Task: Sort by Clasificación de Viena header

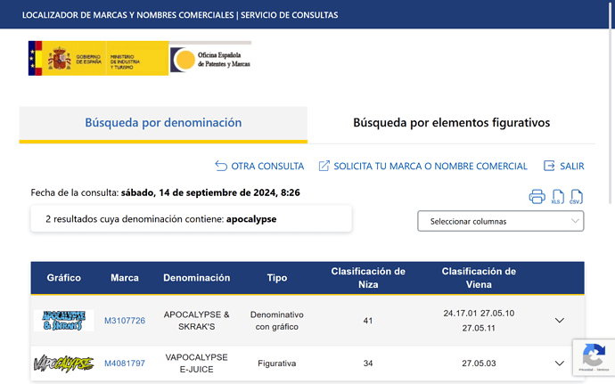Action: [x=479, y=278]
